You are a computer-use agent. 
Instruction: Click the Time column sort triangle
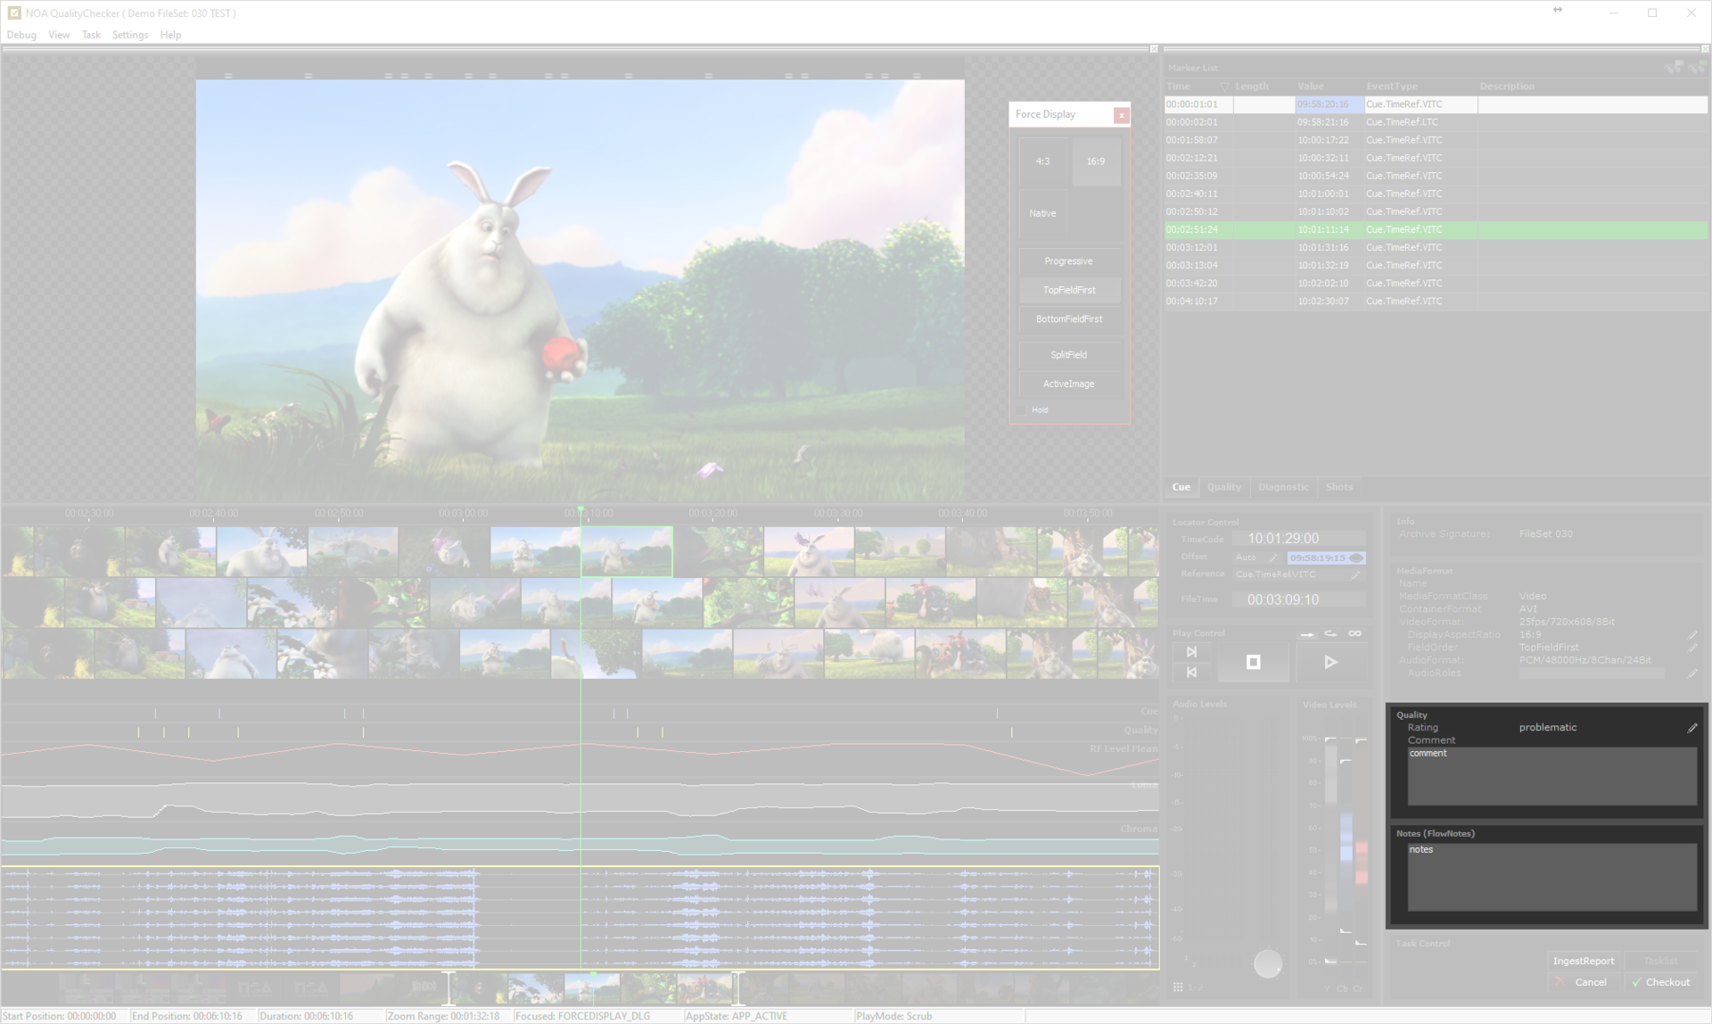click(x=1224, y=87)
